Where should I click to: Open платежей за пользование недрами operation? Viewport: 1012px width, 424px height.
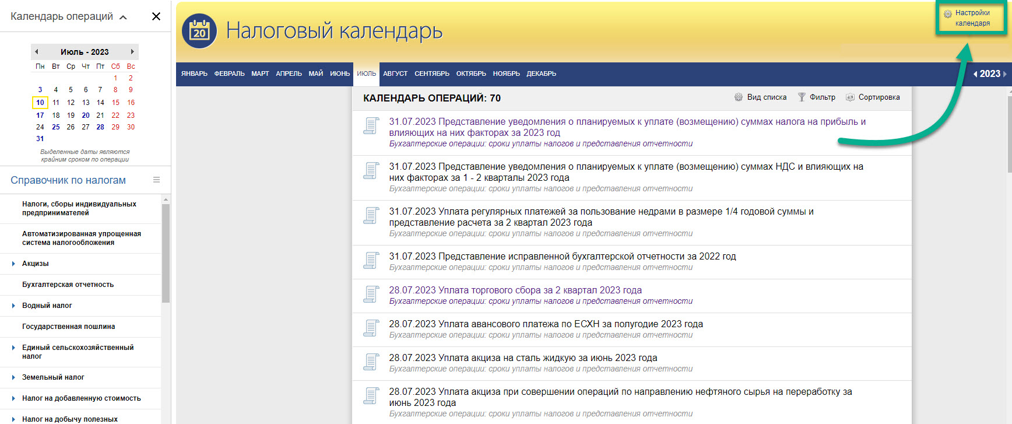coord(601,217)
